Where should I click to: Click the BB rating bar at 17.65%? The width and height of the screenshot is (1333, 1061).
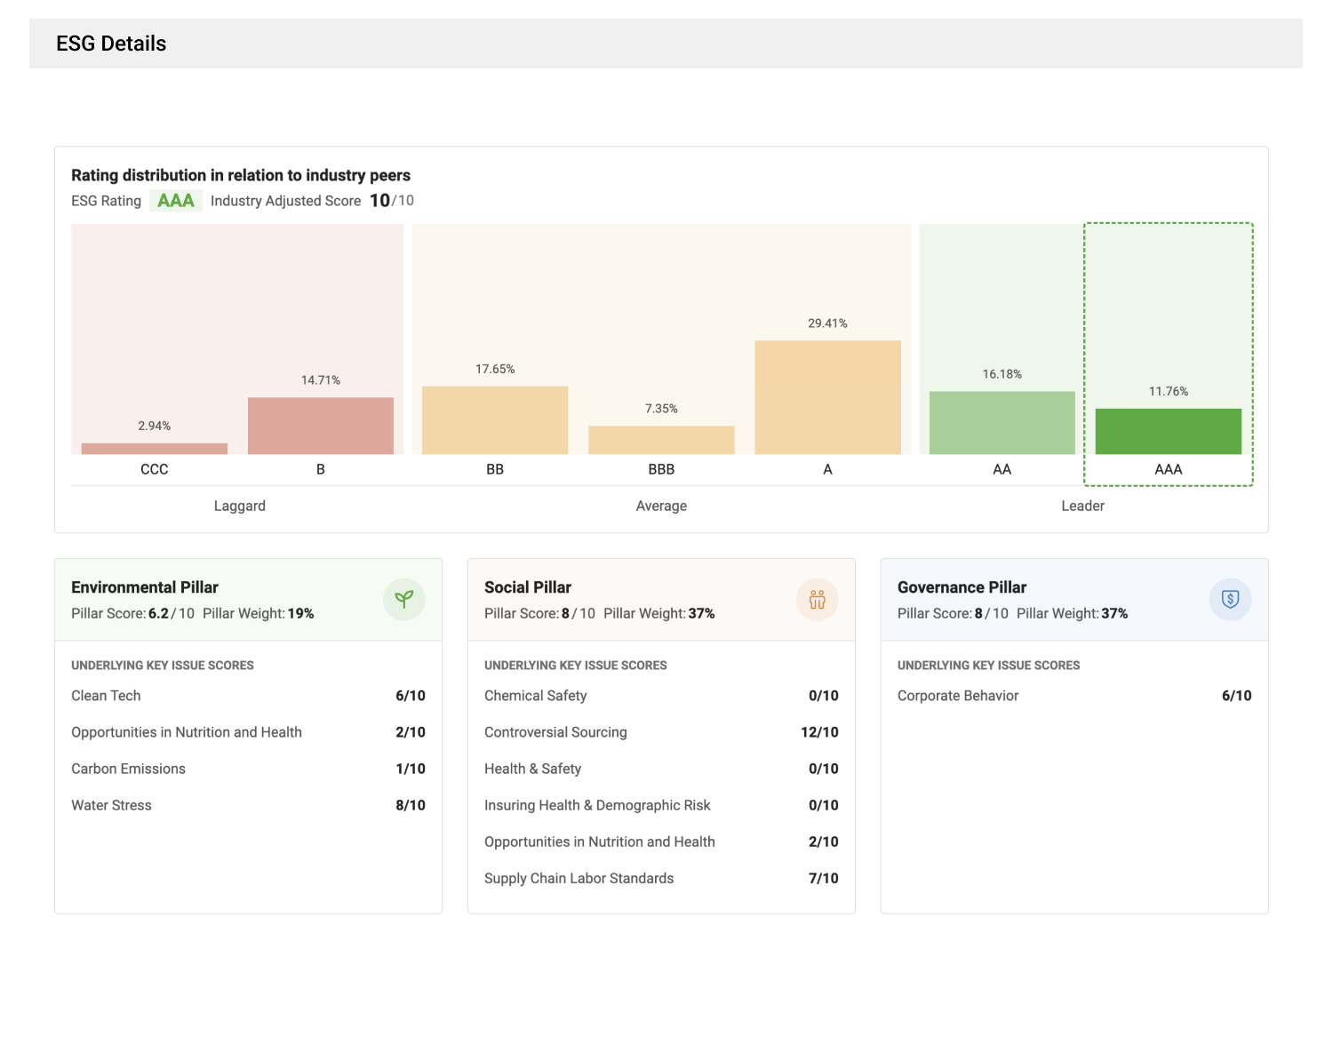click(x=495, y=420)
